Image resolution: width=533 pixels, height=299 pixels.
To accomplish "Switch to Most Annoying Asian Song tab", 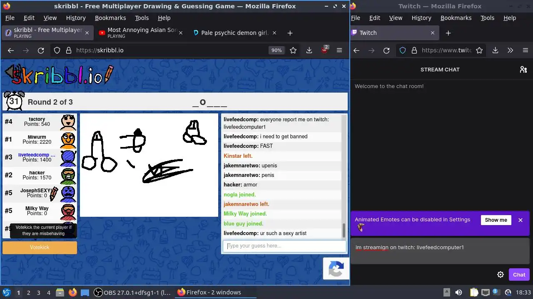I will [142, 33].
